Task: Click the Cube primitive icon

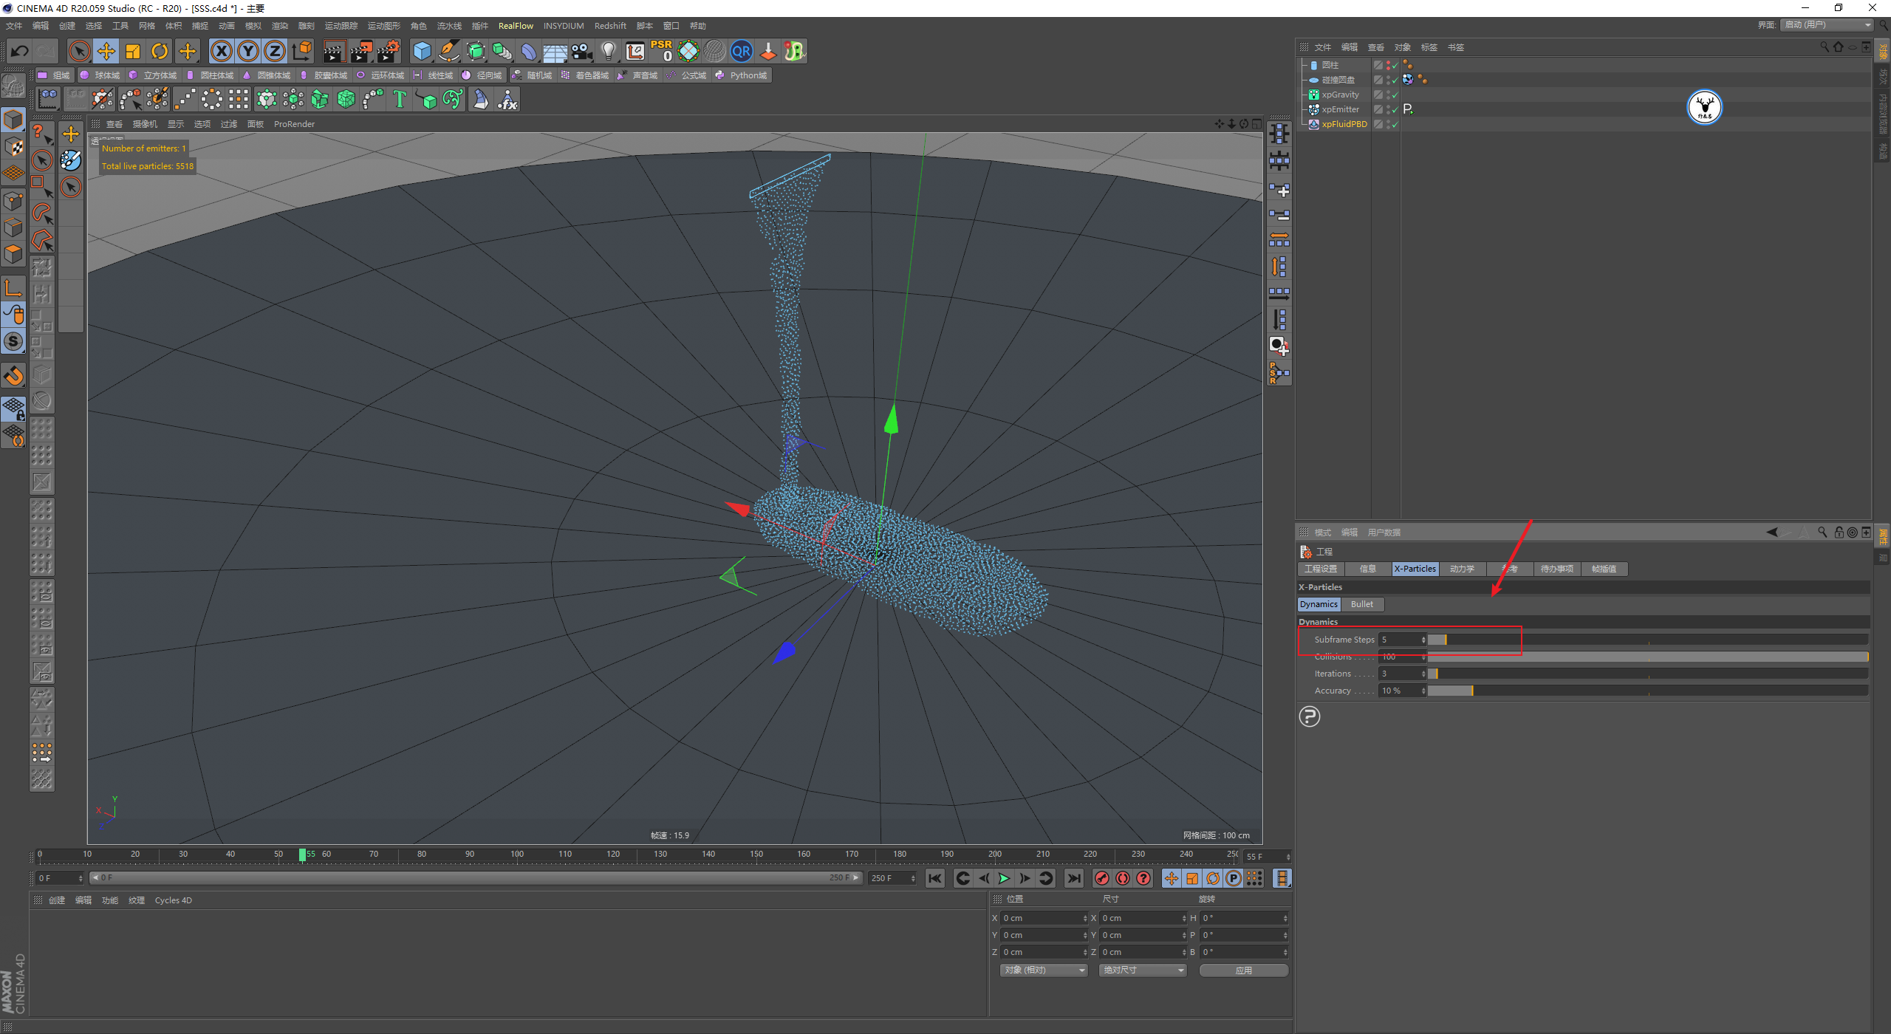Action: pyautogui.click(x=422, y=51)
